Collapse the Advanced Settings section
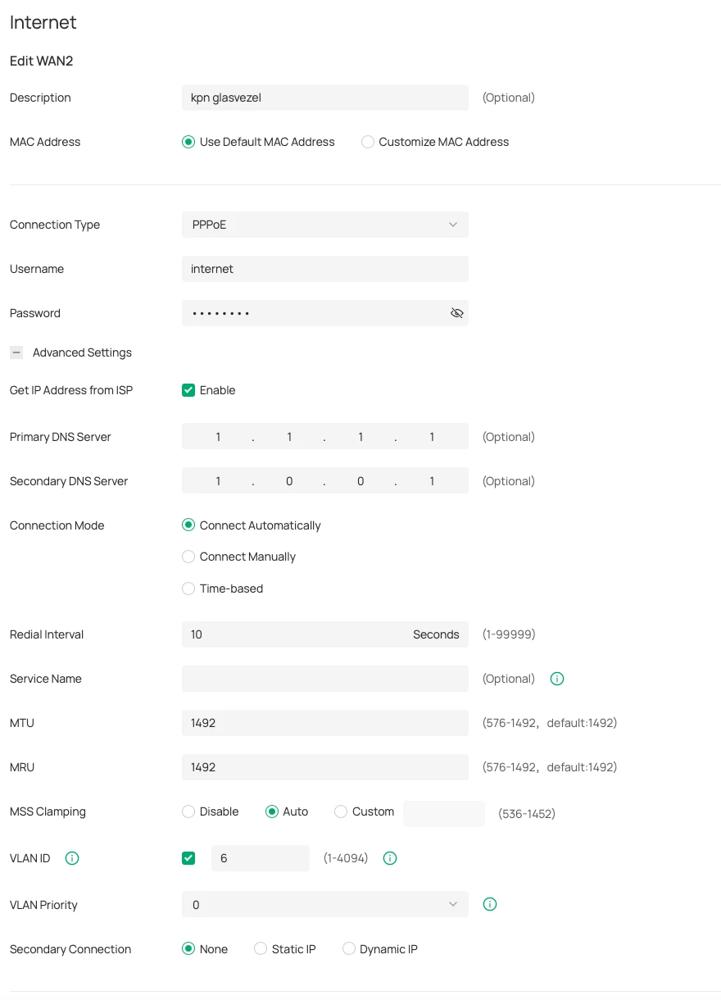Image resolution: width=721 pixels, height=1000 pixels. point(16,352)
